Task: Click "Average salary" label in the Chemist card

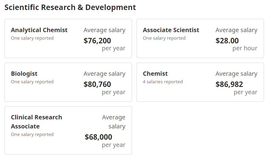Action: tap(236, 74)
